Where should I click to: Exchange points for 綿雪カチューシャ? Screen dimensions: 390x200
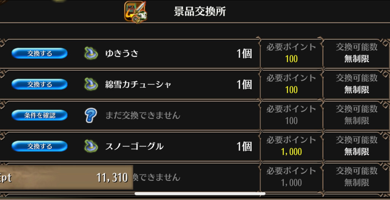pyautogui.click(x=40, y=84)
